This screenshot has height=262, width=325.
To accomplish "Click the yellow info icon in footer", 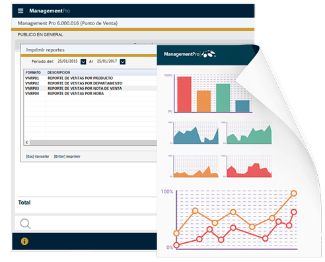I will click(24, 242).
